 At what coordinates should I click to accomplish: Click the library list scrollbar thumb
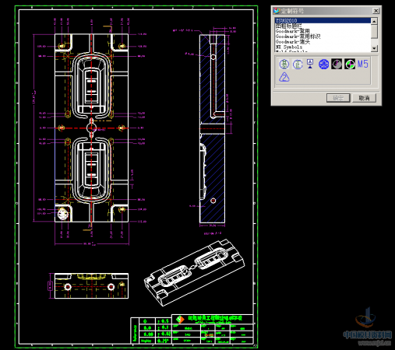pyautogui.click(x=374, y=31)
